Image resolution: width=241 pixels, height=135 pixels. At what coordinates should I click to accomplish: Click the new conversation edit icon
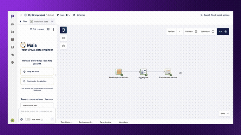tap(48, 29)
